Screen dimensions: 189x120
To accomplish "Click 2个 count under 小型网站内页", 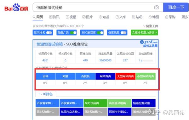I will pos(145,83).
